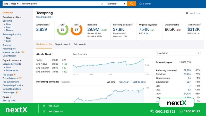
Task: Open Top pages report
Action: (x=8, y=74)
